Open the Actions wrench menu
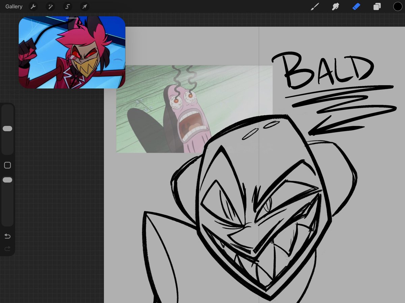405x303 pixels. [33, 6]
